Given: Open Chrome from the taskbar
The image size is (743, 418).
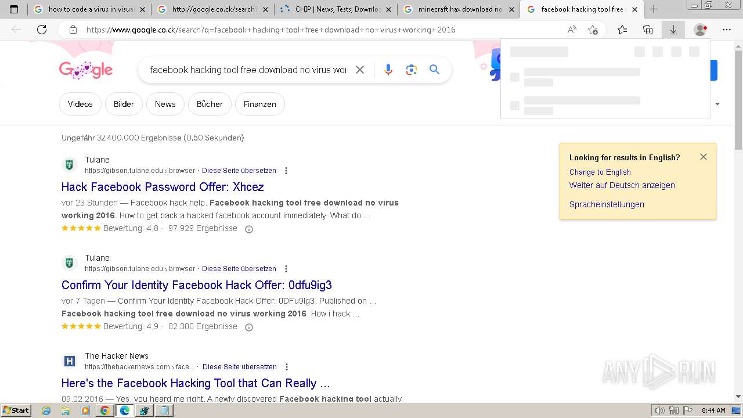Looking at the screenshot, I should 104,410.
